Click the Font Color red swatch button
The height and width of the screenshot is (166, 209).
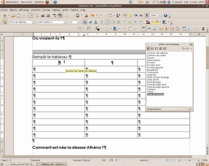(148, 22)
